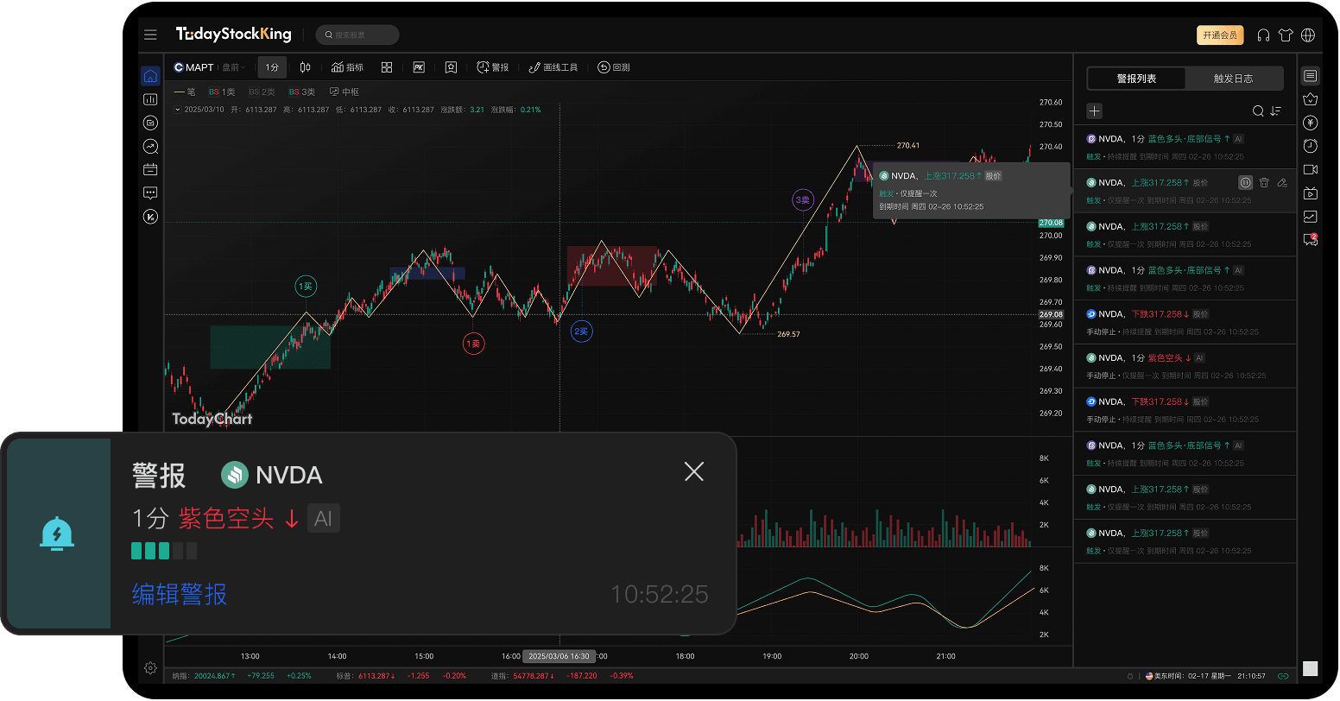Click the globe language icon in the header
Screen dimensions: 1340x701
point(1308,35)
